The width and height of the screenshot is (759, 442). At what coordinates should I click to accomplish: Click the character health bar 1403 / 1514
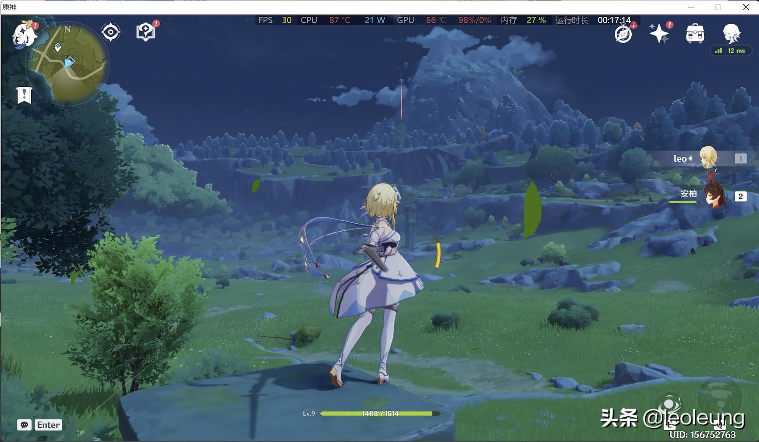[380, 414]
